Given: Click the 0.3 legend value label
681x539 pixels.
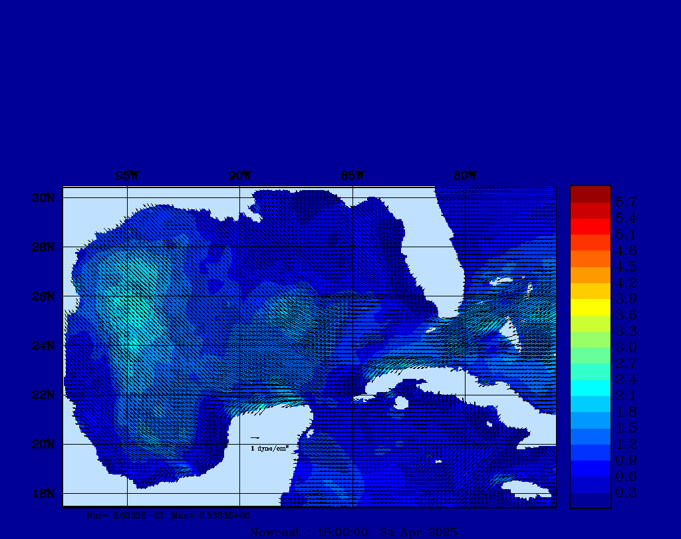Looking at the screenshot, I should (626, 492).
